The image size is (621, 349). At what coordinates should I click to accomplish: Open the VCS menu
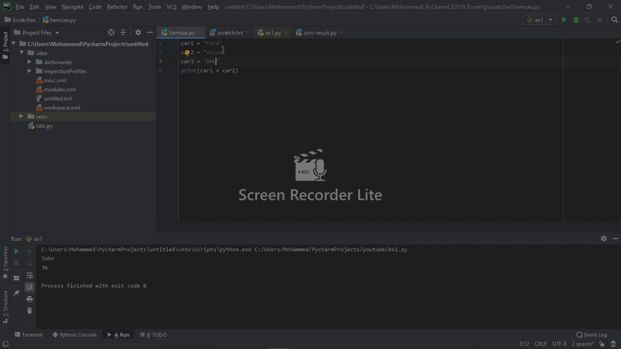pos(172,7)
